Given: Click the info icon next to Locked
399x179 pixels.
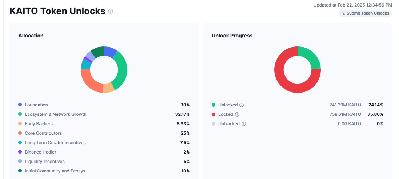Looking at the screenshot, I should pyautogui.click(x=237, y=114).
